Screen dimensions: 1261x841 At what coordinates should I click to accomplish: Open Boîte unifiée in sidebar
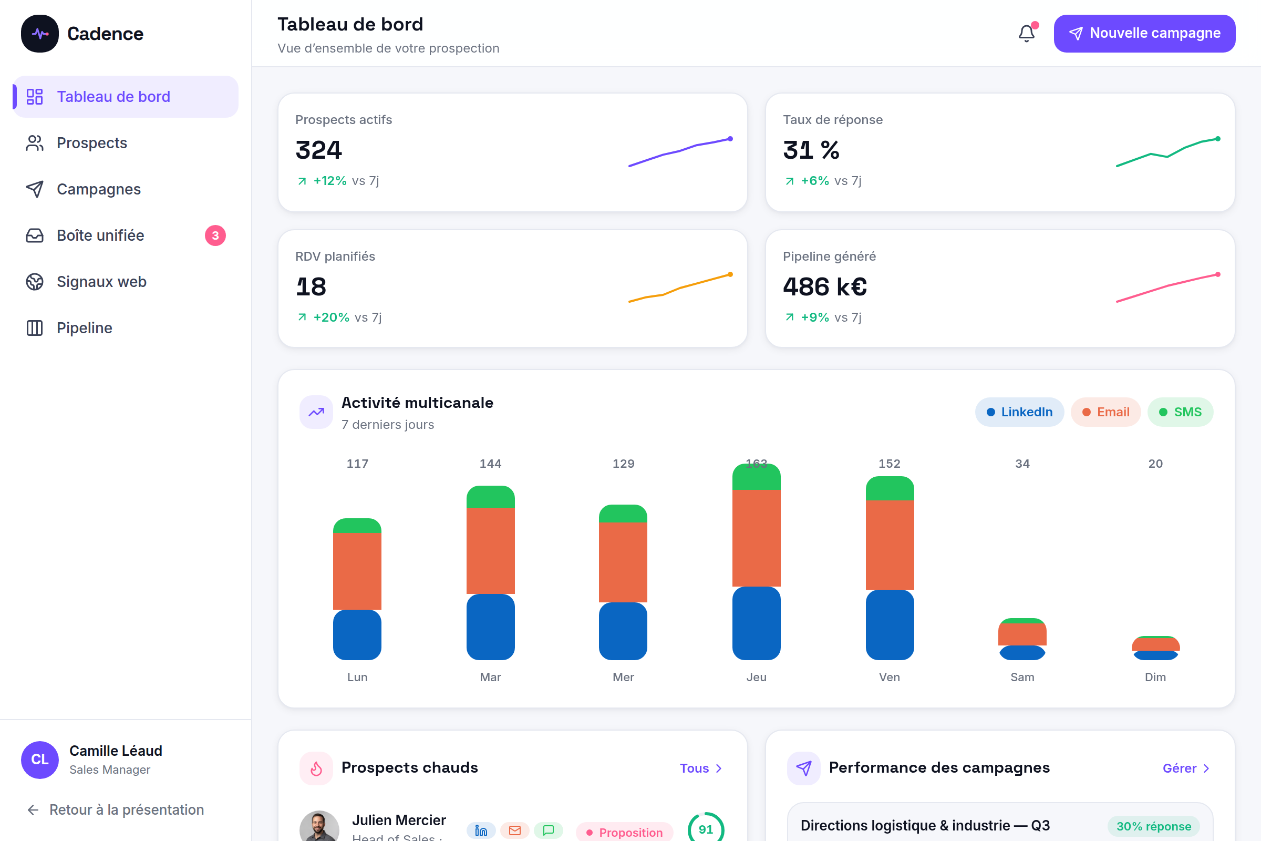126,235
